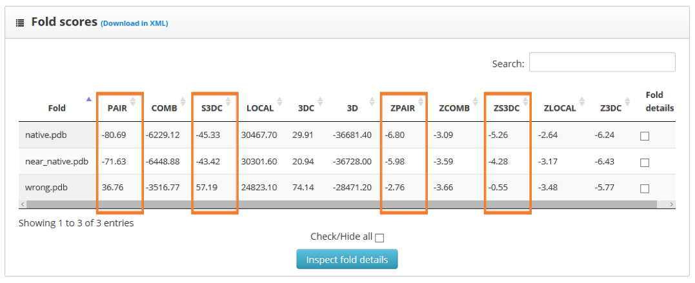Click LOCAL value 30467.70
This screenshot has height=283, width=695.
[259, 135]
